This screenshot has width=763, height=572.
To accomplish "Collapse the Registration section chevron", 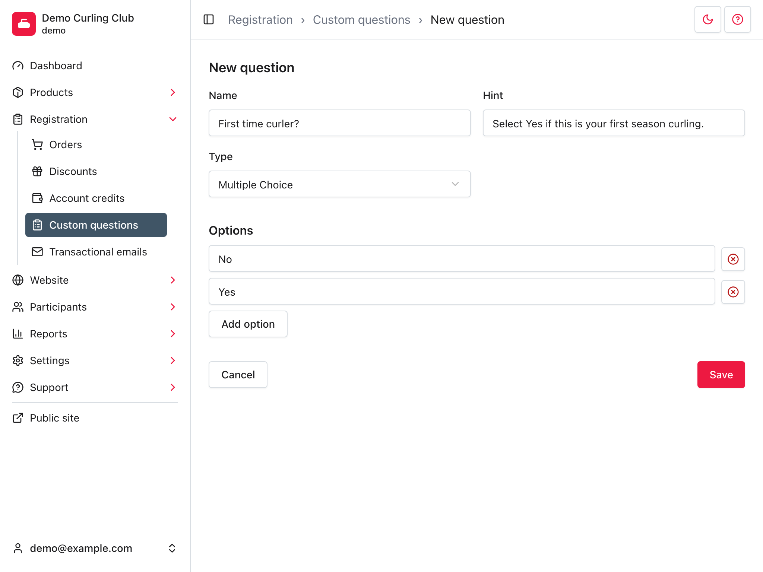I will (172, 119).
